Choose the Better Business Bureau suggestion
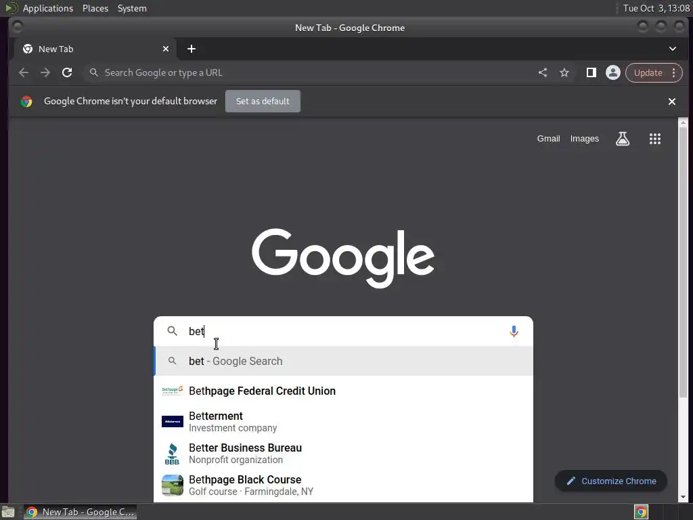Viewport: 693px width, 520px height. tap(343, 454)
